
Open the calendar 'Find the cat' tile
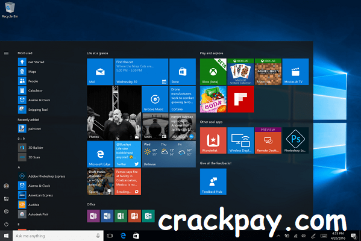tap(142, 72)
